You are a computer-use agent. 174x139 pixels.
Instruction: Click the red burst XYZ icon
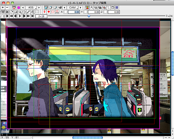coord(57,12)
